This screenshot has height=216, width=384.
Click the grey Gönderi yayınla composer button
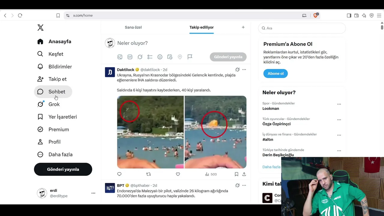point(228,57)
